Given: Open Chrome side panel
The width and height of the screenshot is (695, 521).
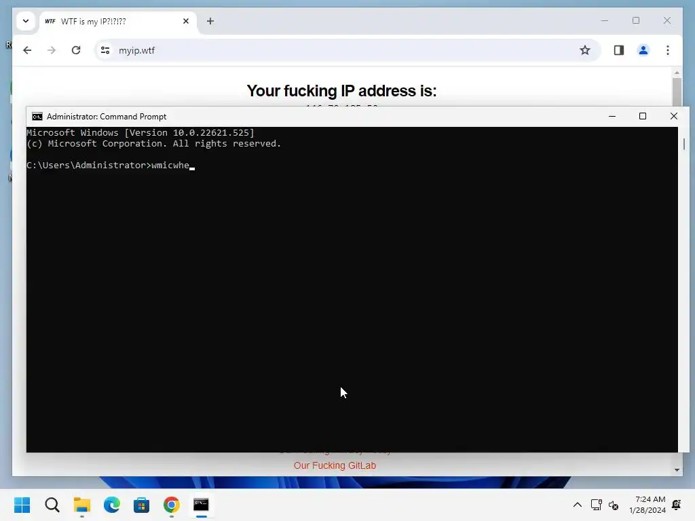Looking at the screenshot, I should 619,50.
